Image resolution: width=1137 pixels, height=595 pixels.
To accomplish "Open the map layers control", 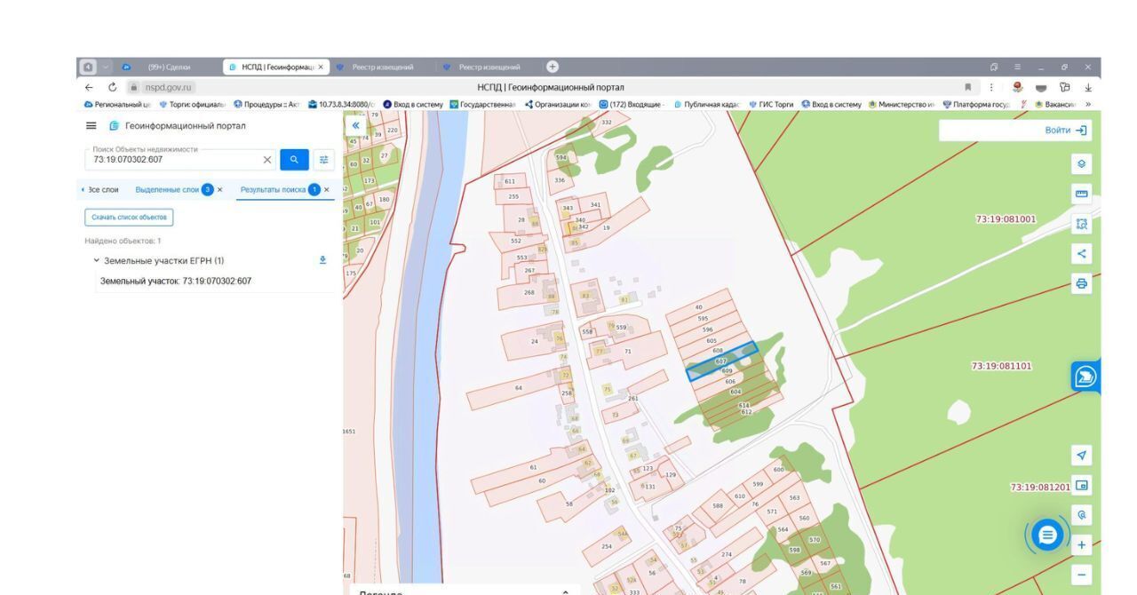I will [1081, 163].
